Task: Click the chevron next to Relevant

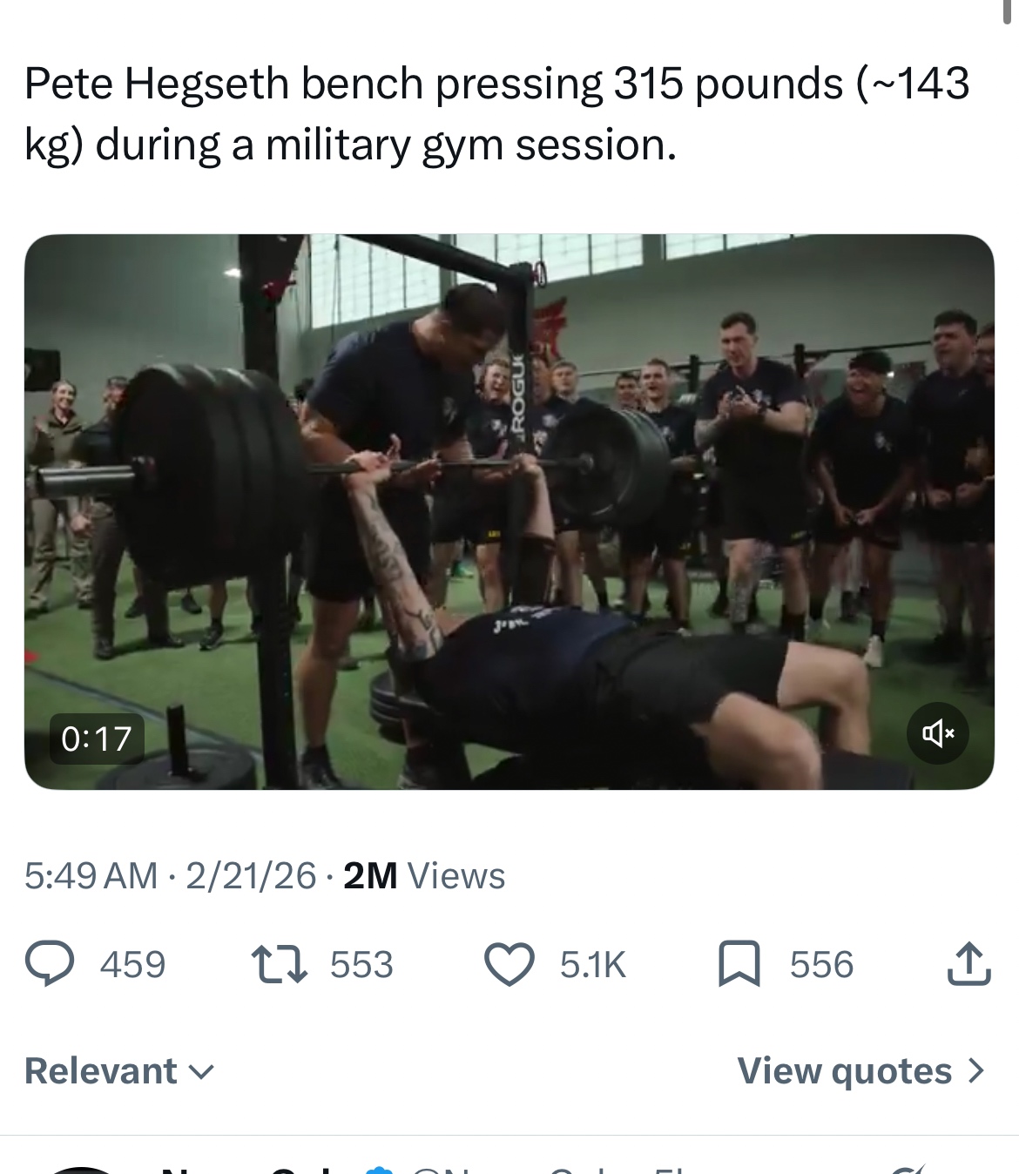Action: click(x=201, y=1073)
